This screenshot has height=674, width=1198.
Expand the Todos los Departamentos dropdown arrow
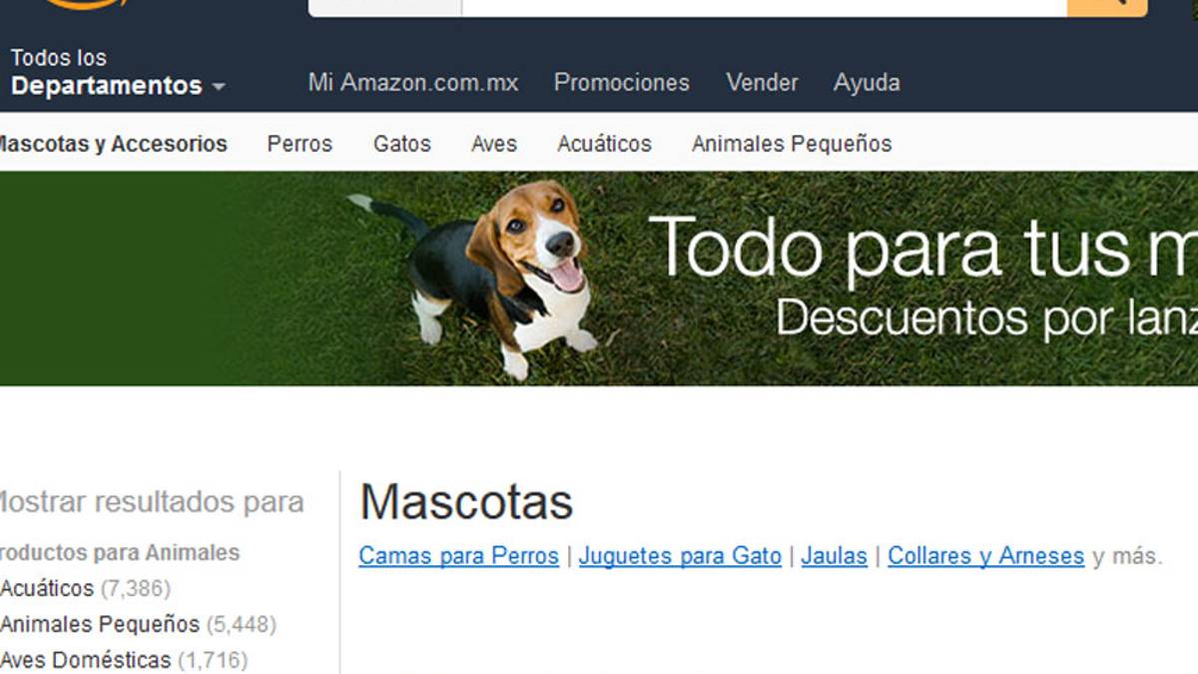click(218, 87)
